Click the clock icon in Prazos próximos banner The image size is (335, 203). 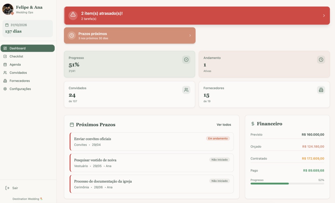pyautogui.click(x=72, y=35)
